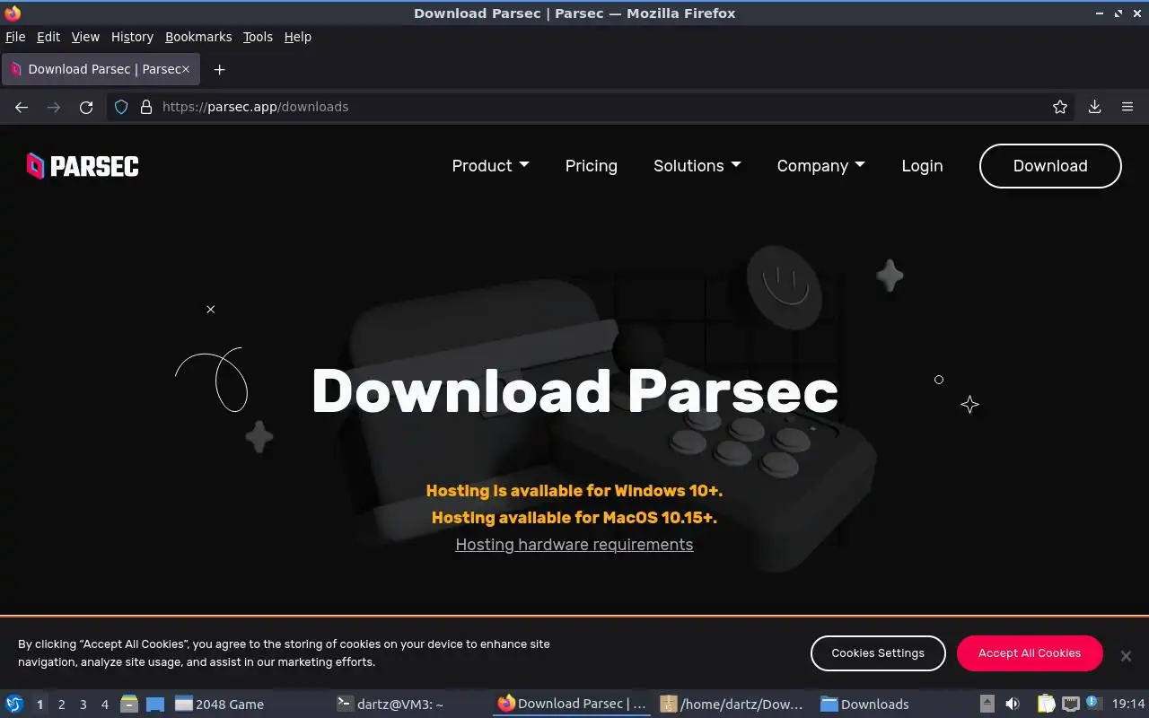Expand the Solutions dropdown menu

coord(697,166)
